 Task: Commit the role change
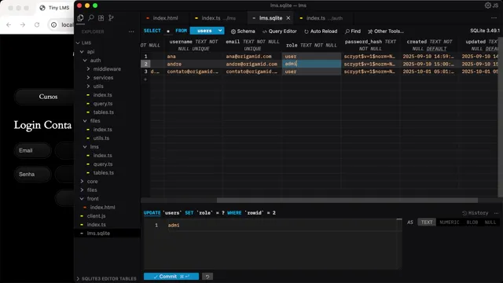tap(171, 277)
